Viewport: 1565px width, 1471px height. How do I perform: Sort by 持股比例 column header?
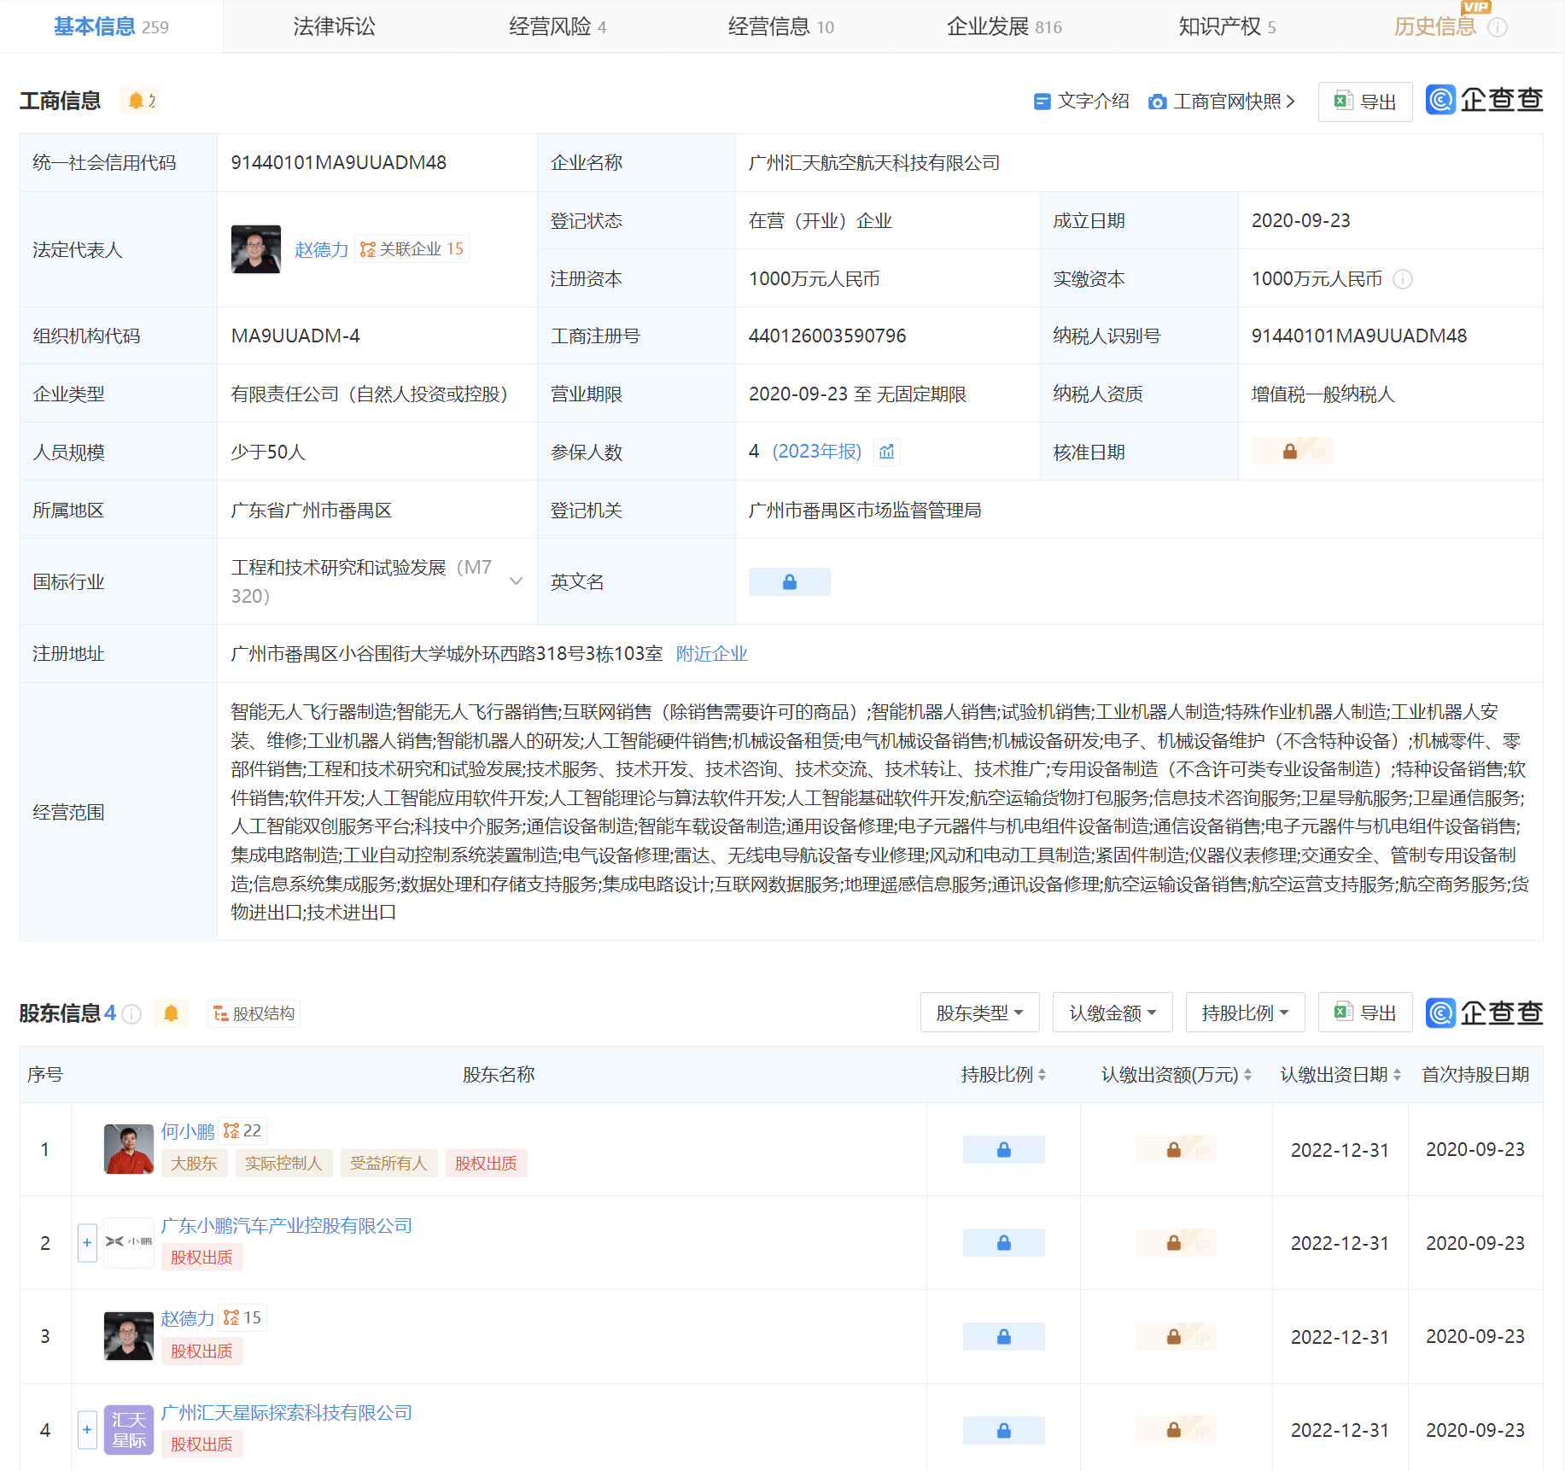pyautogui.click(x=1003, y=1075)
